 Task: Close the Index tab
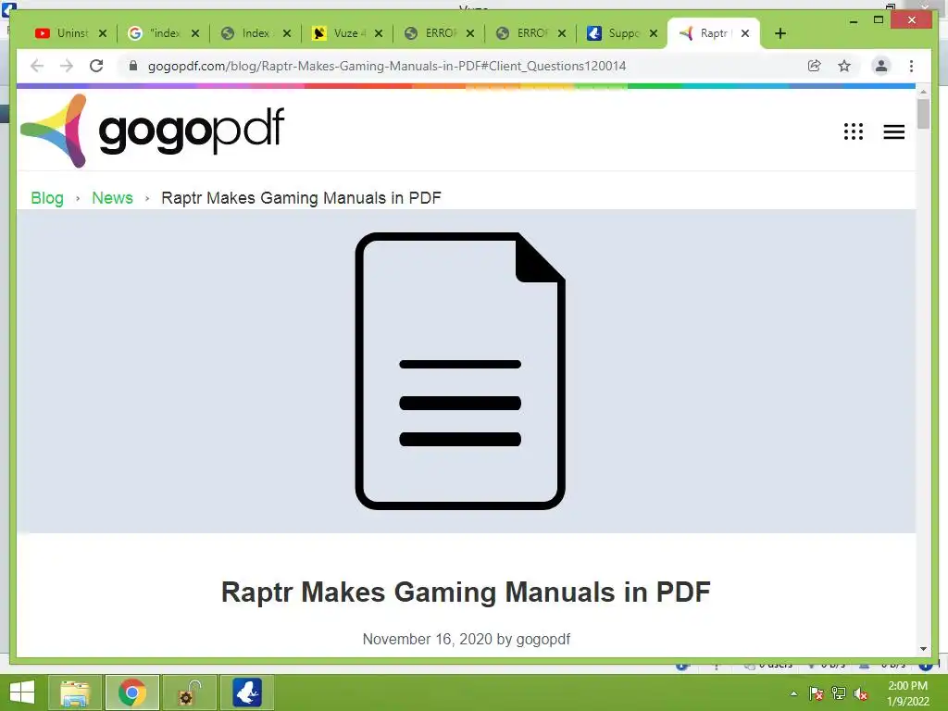tap(287, 33)
